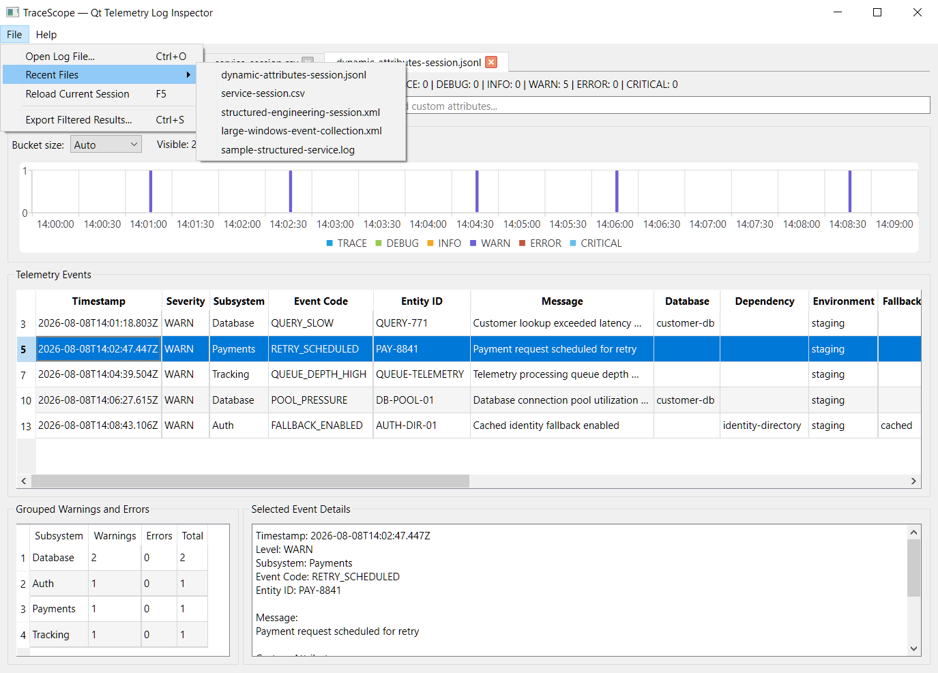Image resolution: width=938 pixels, height=673 pixels.
Task: Click the custom attributes filter field
Action: (x=669, y=106)
